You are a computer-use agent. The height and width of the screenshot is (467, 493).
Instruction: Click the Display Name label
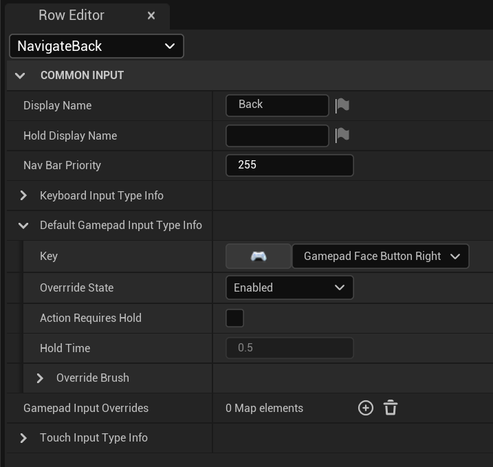coord(58,106)
